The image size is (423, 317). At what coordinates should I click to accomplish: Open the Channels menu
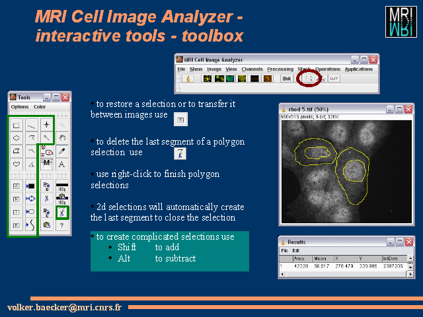coord(252,69)
